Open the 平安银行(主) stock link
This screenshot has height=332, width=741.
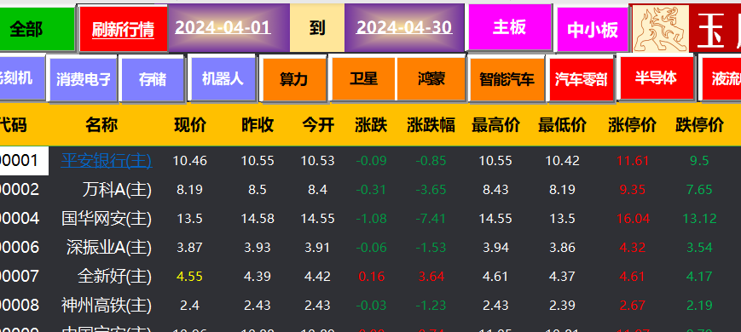click(107, 161)
